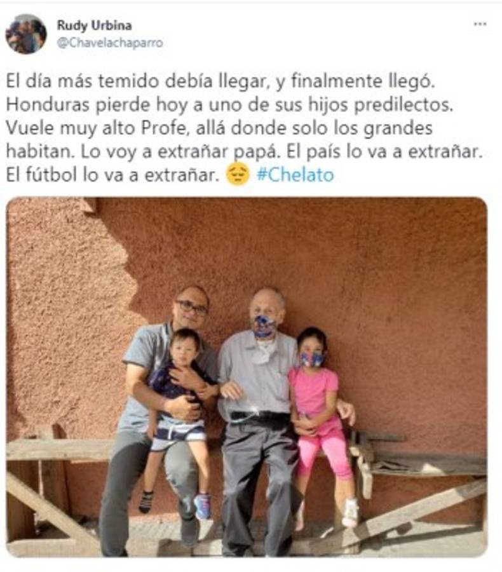The width and height of the screenshot is (502, 572).
Task: Click the text 'El fútbol lo va a extrañar'
Action: (x=112, y=175)
